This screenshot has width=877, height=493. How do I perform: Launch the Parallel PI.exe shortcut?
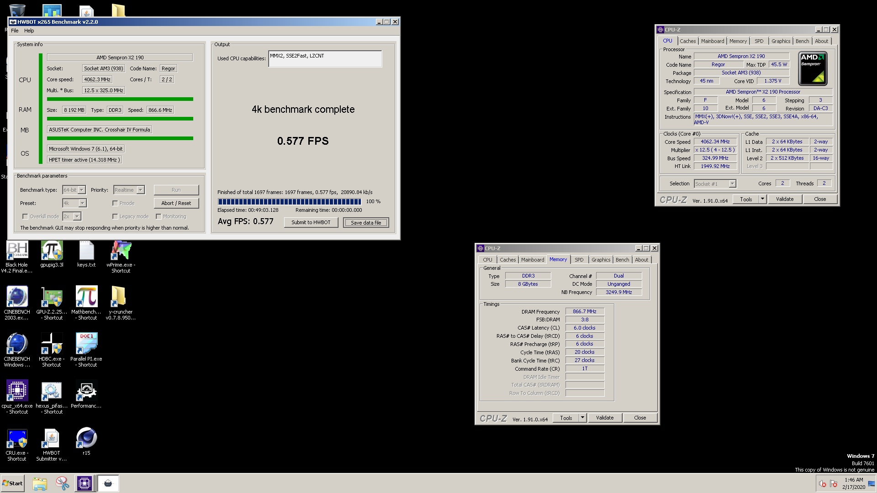point(86,344)
